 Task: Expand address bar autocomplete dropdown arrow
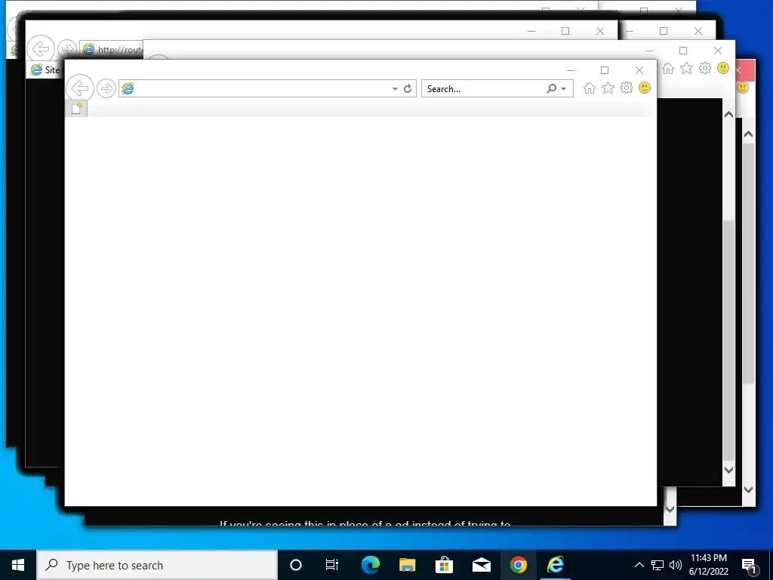(x=395, y=89)
